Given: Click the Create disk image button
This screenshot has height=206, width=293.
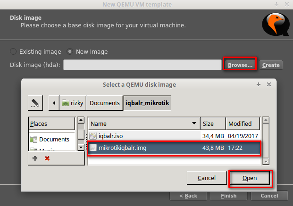Looking at the screenshot, I should coord(271,65).
